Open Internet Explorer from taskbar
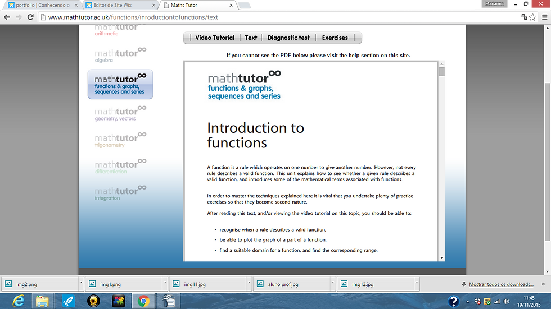Screen dimensions: 551x309 pos(18,301)
